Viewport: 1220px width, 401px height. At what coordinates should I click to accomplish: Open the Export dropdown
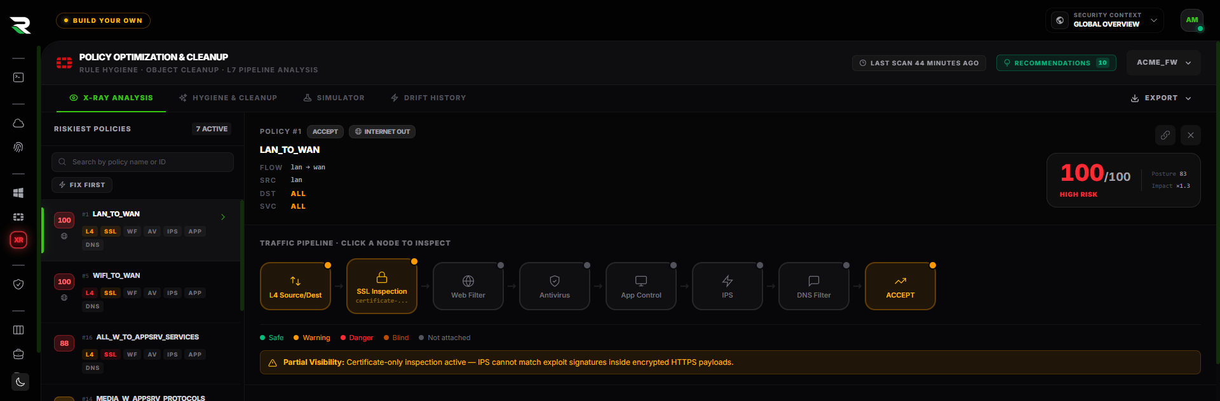coord(1161,98)
